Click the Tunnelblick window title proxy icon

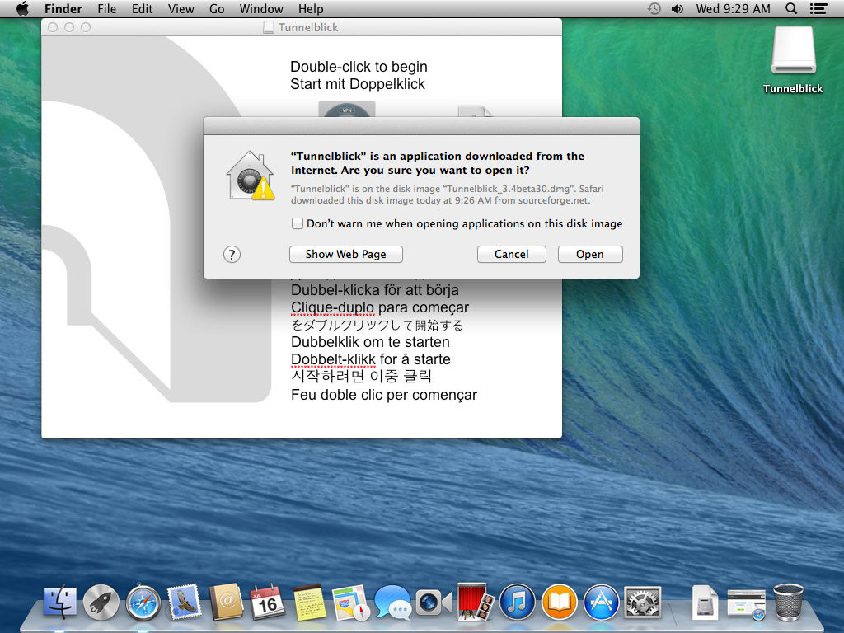pyautogui.click(x=268, y=27)
